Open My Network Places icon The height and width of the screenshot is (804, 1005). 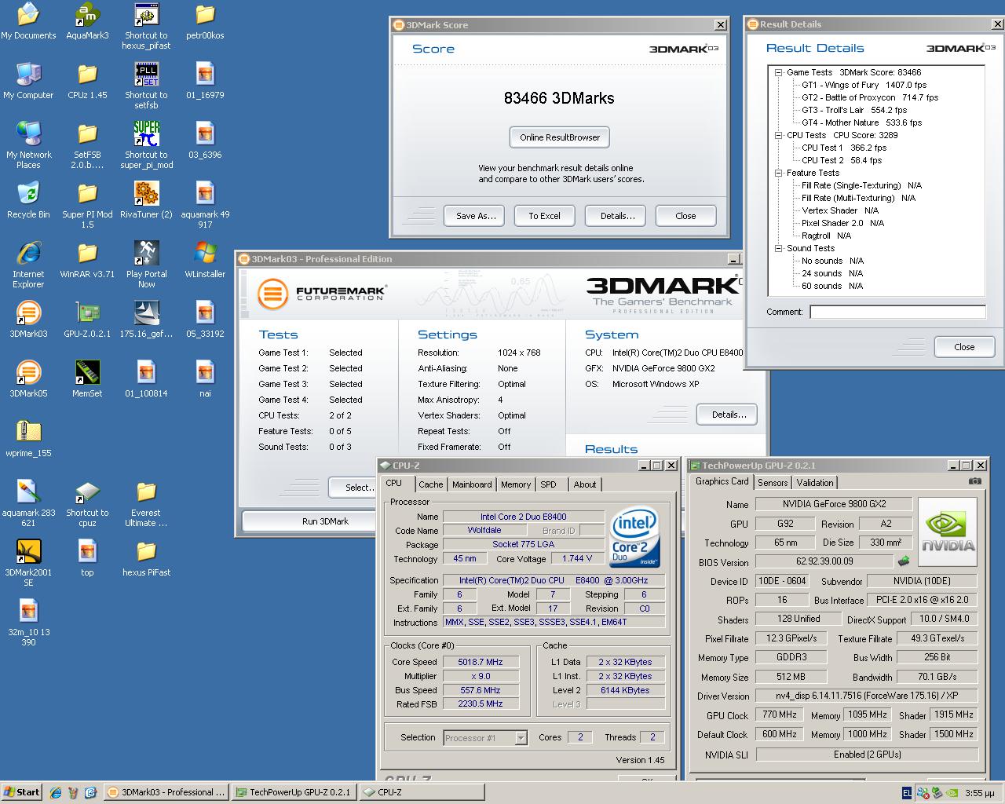28,146
